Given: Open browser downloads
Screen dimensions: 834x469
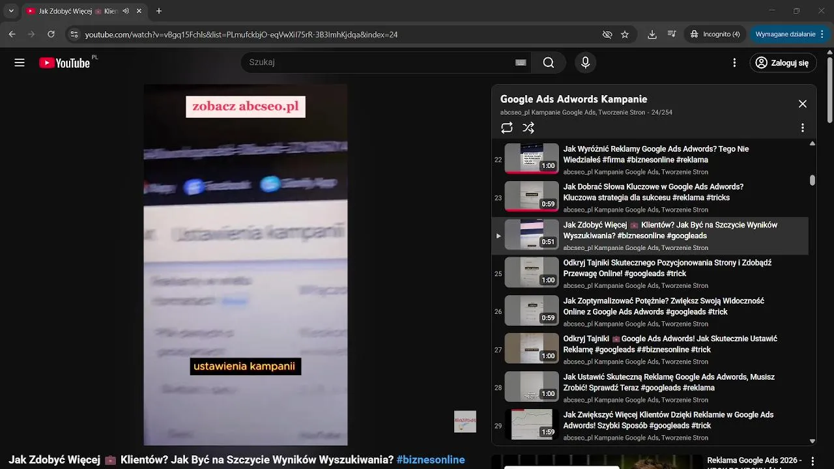Looking at the screenshot, I should click(x=652, y=35).
